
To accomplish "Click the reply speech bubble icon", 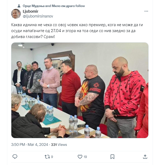I will click(15, 157).
